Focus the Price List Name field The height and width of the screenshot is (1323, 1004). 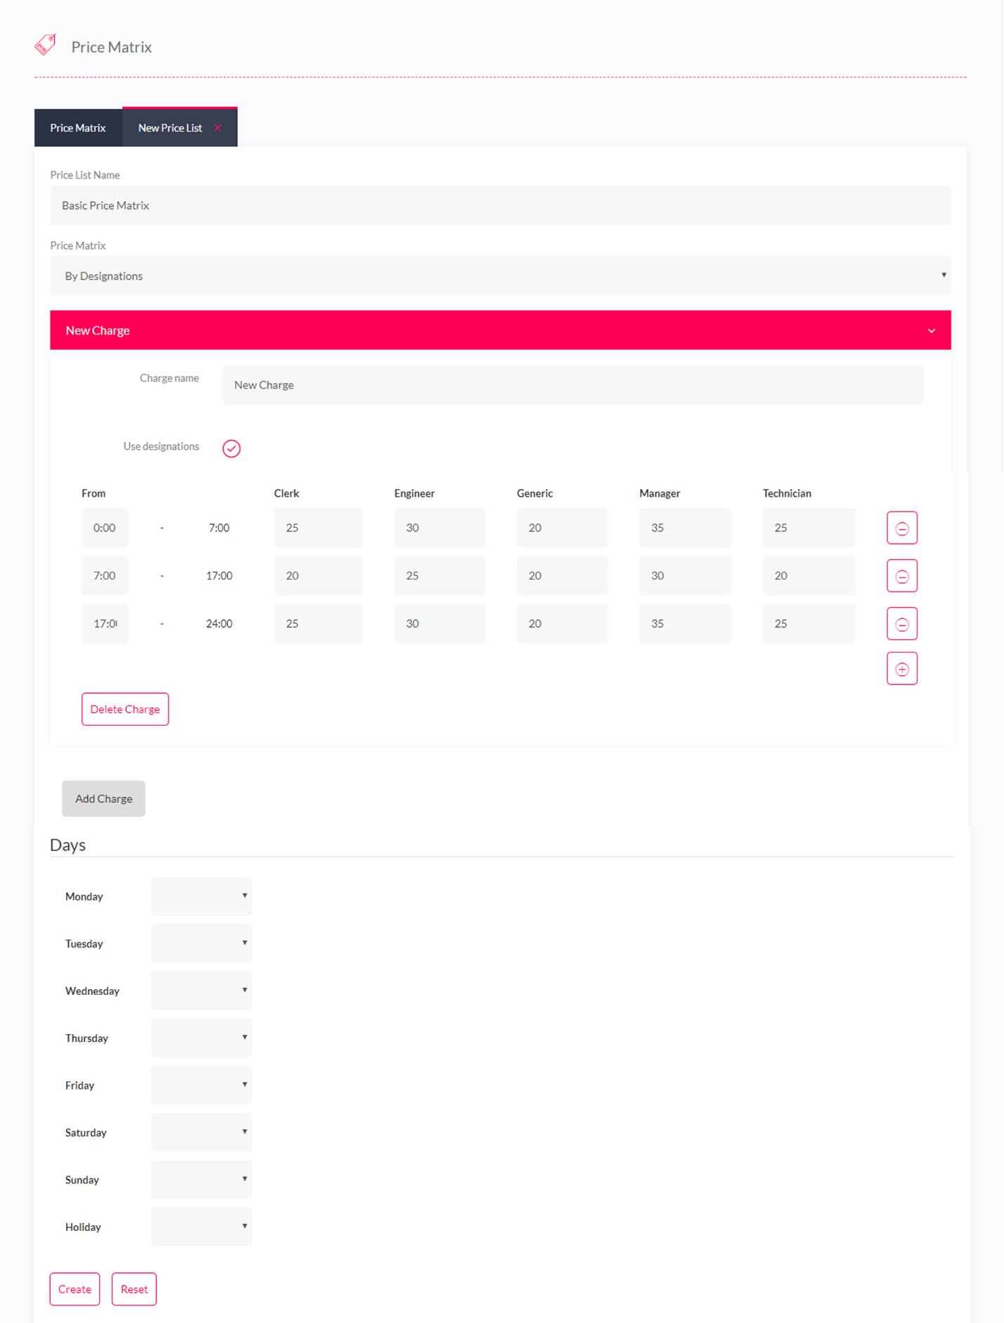500,205
